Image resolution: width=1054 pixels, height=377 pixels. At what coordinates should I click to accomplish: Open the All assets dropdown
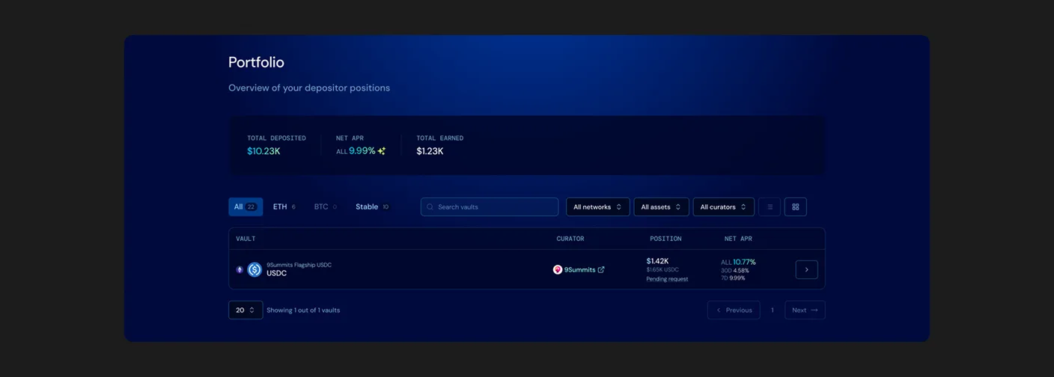tap(661, 207)
